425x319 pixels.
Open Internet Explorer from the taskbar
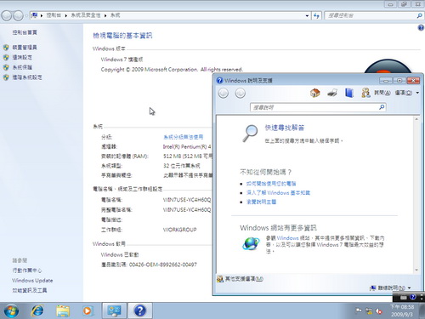point(37,310)
